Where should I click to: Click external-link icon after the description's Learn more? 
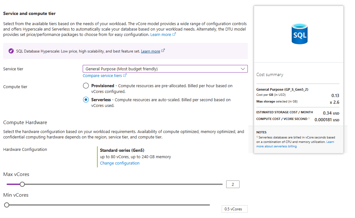(x=174, y=34)
